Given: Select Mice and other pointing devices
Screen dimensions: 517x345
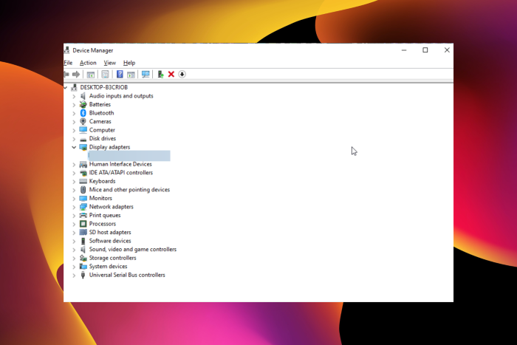Looking at the screenshot, I should pos(129,190).
